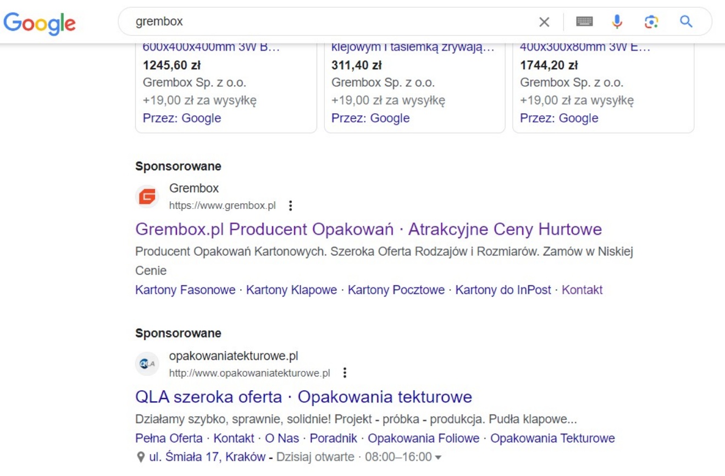The image size is (725, 476).
Task: Open the on-screen keyboard input tool
Action: pos(584,22)
